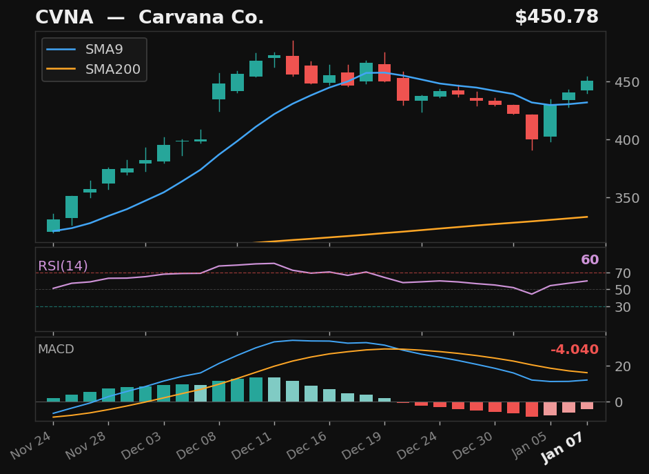The image size is (649, 474).
Task: Click the RSI current value 60
Action: click(x=590, y=260)
